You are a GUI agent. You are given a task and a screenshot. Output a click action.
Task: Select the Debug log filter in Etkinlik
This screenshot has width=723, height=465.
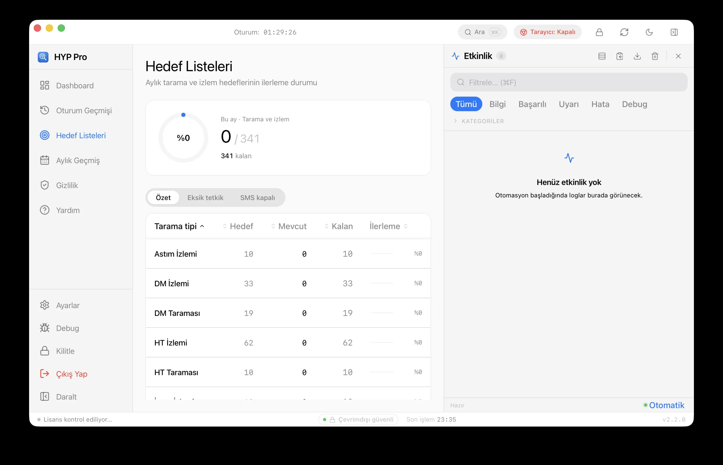pyautogui.click(x=634, y=104)
